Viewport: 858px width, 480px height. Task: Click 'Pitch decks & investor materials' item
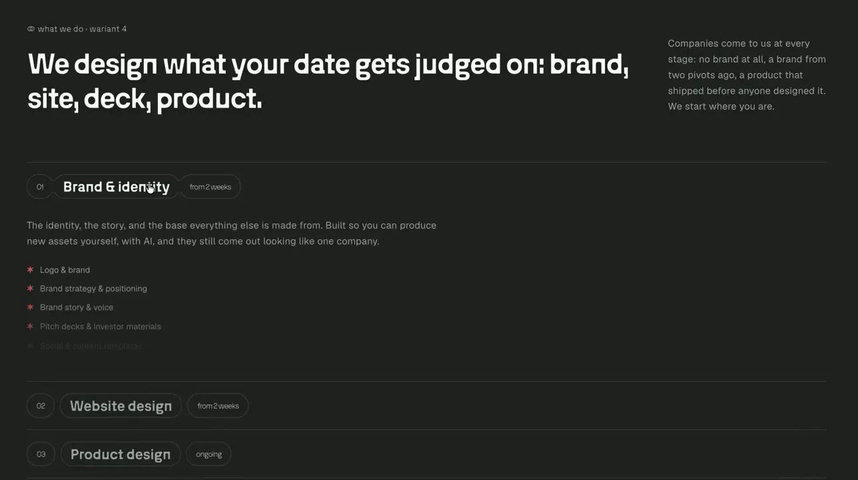click(101, 326)
